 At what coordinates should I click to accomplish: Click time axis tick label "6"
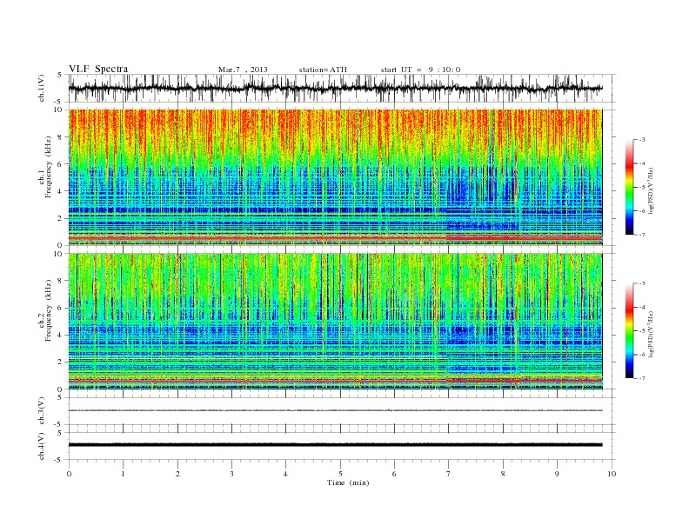394,474
